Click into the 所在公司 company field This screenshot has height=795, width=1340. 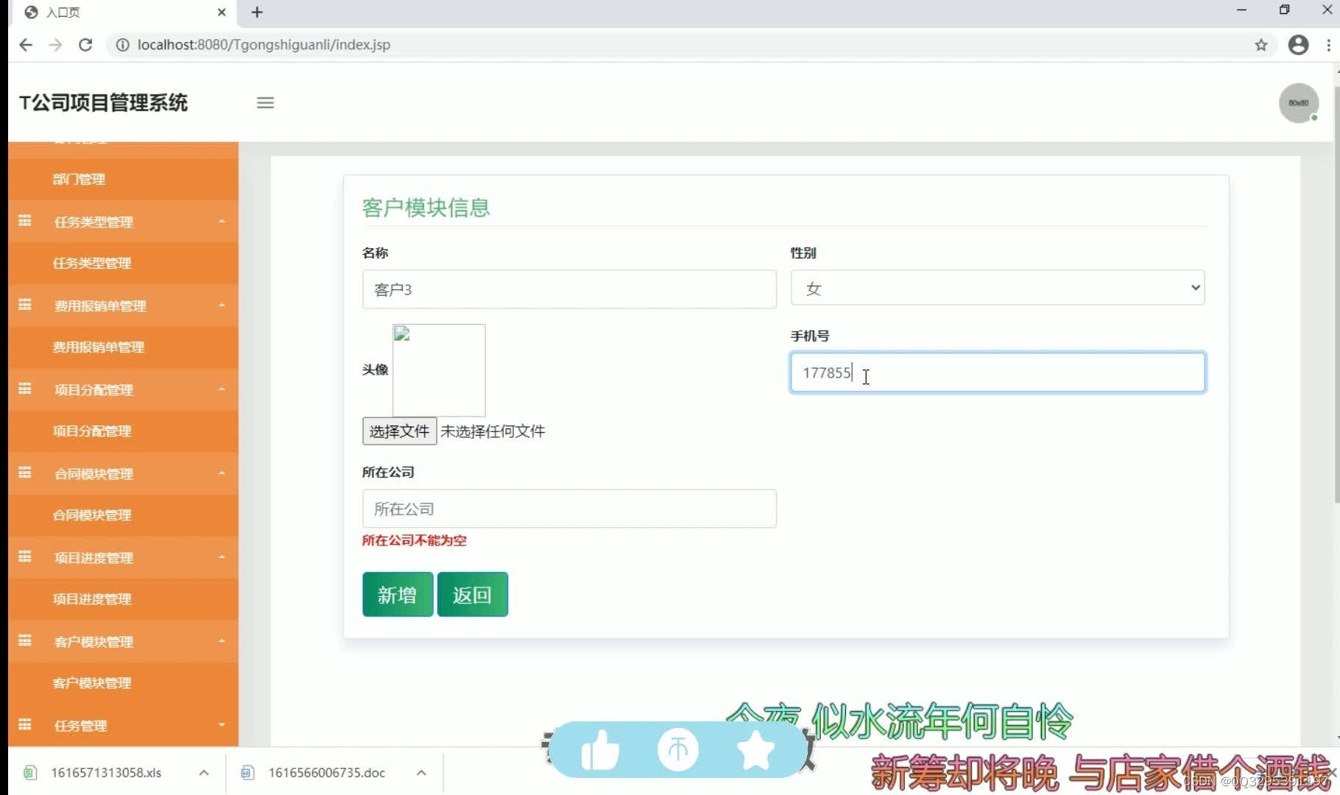(x=569, y=509)
